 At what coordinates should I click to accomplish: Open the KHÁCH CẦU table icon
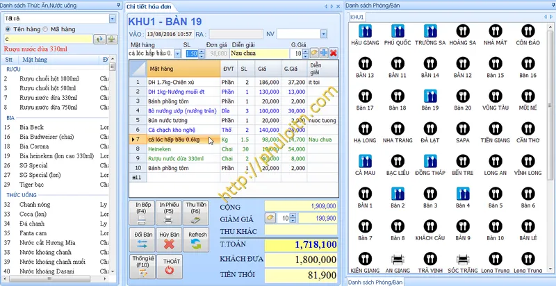(430, 226)
